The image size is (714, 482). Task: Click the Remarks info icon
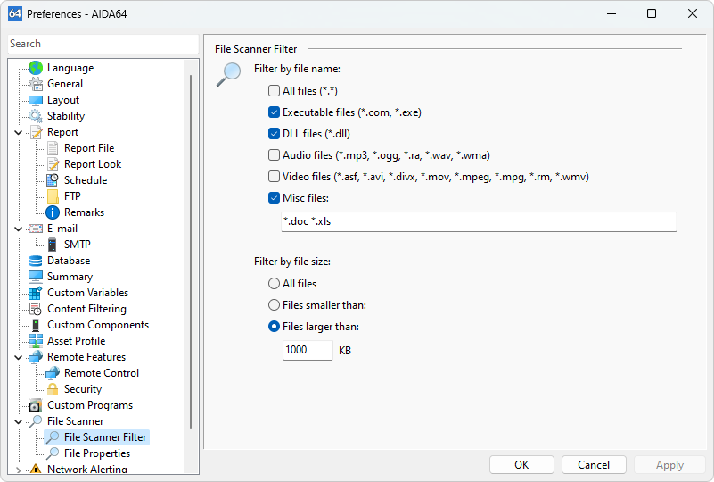tap(53, 212)
